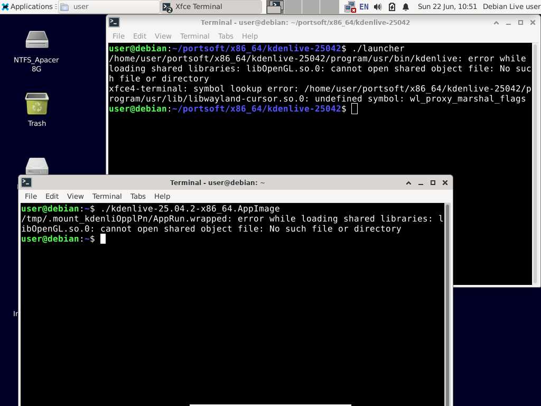The height and width of the screenshot is (406, 541).
Task: Open the power manager battery icon
Action: click(392, 6)
